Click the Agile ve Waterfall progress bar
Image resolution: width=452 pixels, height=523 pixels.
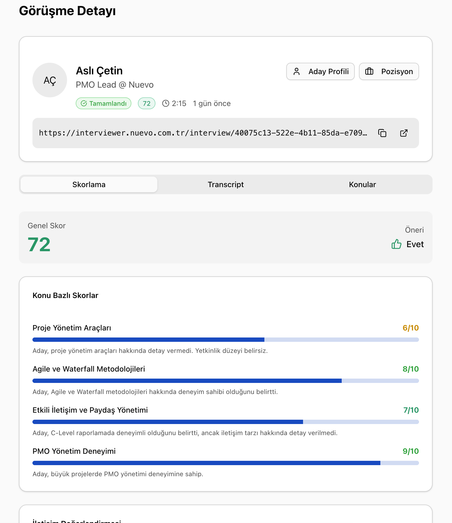pyautogui.click(x=225, y=381)
